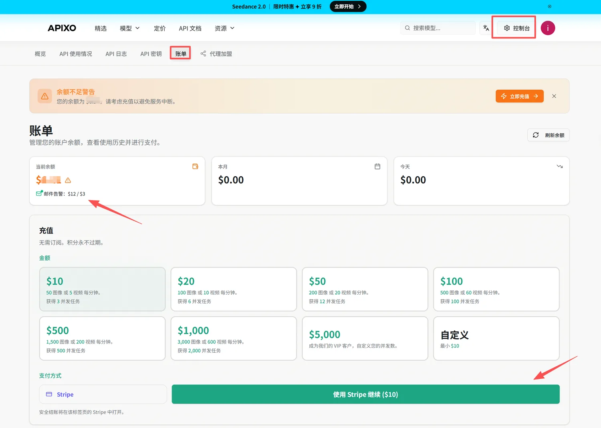Switch to the 概览 tab
Screen dimensions: 601x428
coord(40,54)
